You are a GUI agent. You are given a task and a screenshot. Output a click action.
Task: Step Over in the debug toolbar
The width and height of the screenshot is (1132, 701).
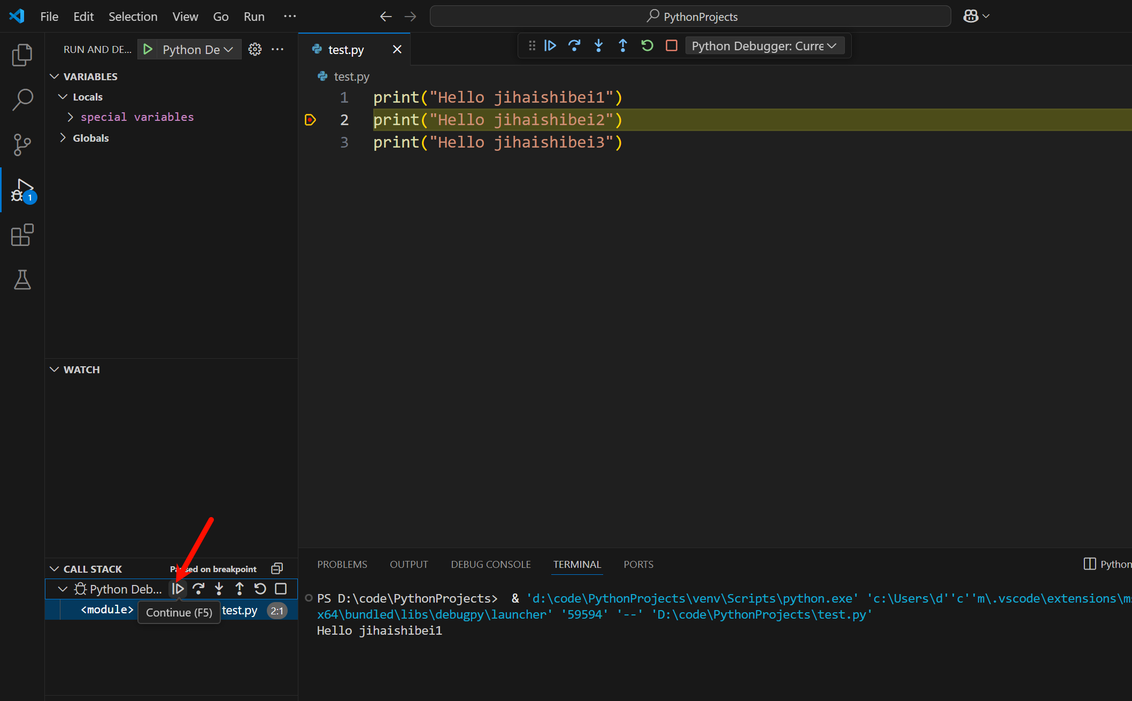574,45
